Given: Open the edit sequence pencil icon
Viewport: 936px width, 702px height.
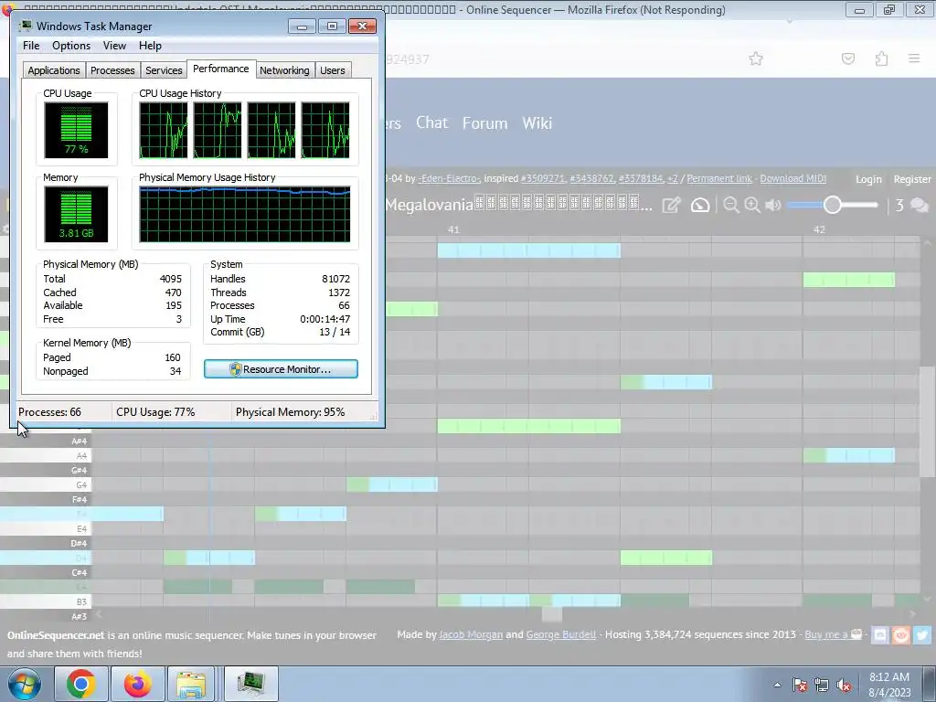Looking at the screenshot, I should coord(672,206).
